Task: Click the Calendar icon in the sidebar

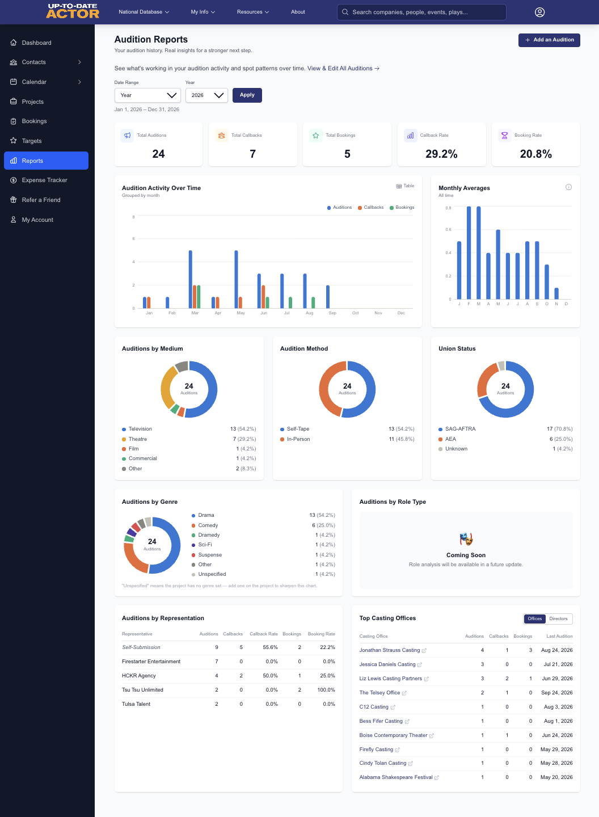Action: (14, 82)
